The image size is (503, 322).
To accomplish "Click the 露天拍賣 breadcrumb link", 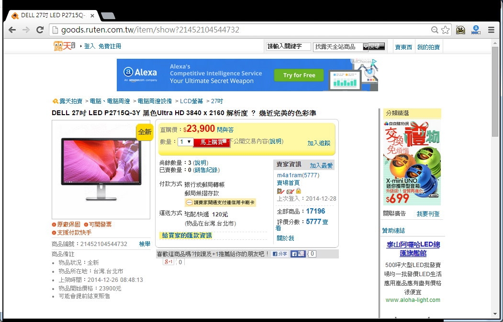I will (x=70, y=101).
